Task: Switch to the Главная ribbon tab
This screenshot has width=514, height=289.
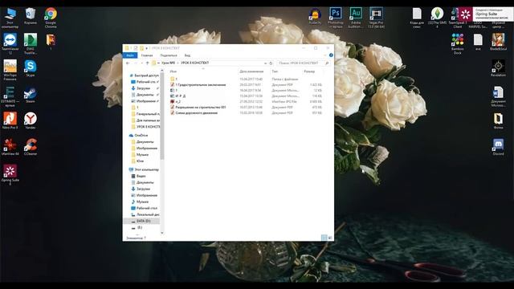Action: coord(147,55)
